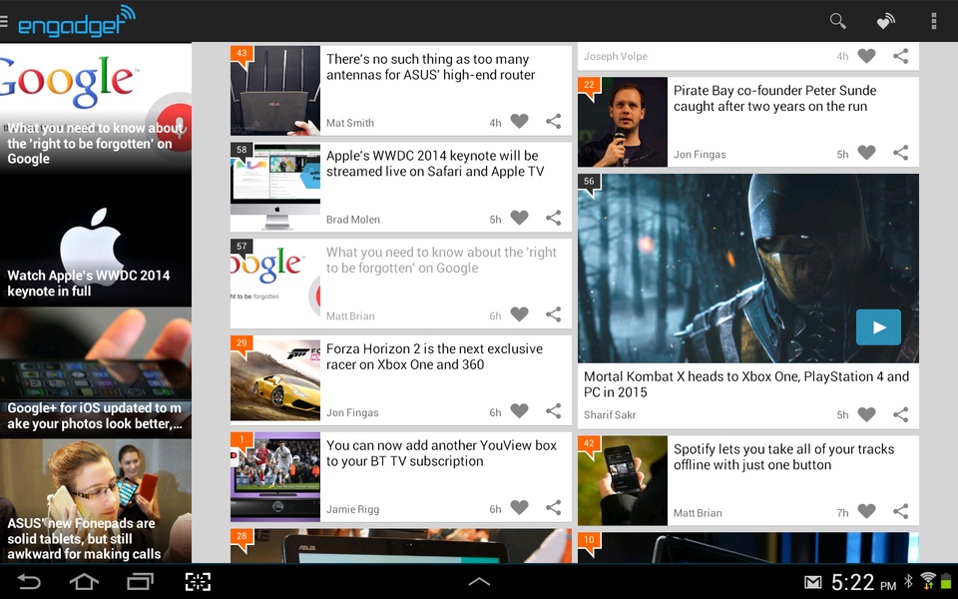The height and width of the screenshot is (599, 958).
Task: Share the Apple WWDC keynote streamed live article
Action: tap(554, 218)
